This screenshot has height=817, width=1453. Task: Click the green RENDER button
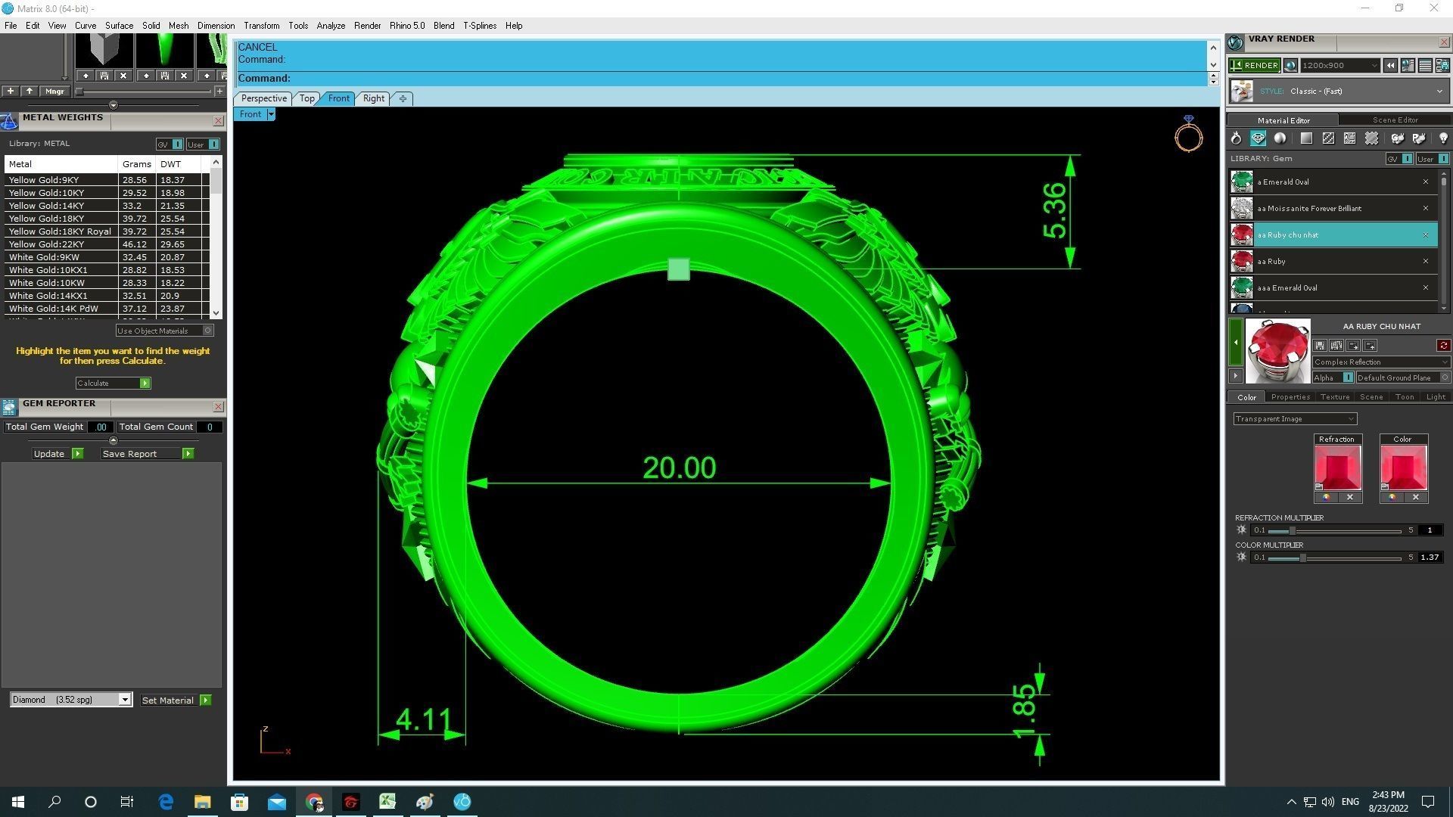pyautogui.click(x=1254, y=66)
